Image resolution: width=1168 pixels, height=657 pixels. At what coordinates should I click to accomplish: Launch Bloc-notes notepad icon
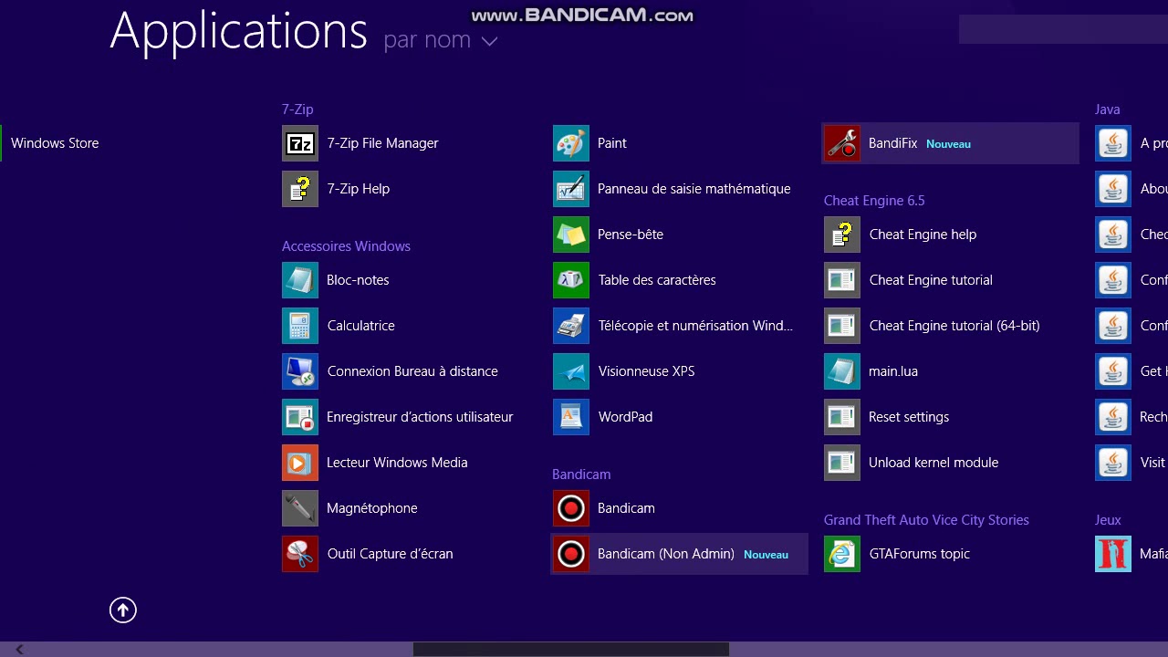point(300,280)
